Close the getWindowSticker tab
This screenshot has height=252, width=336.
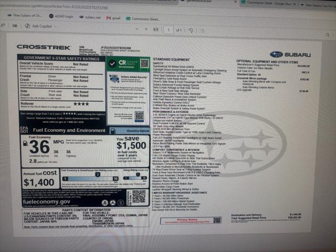236,2
